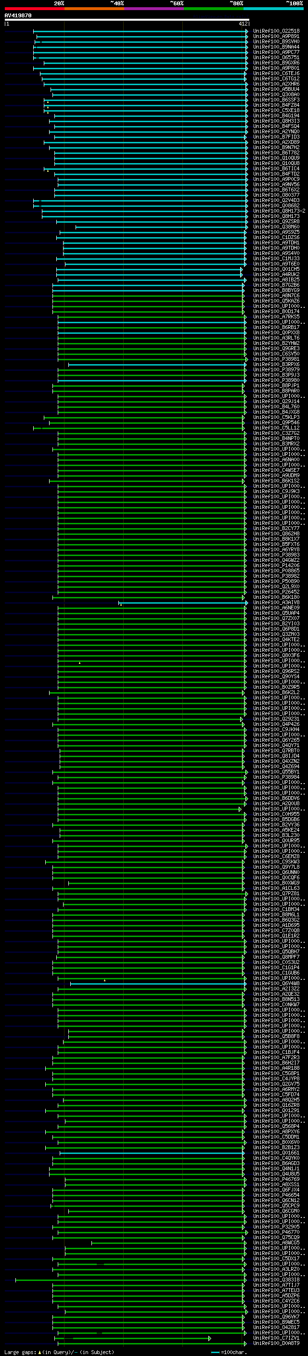Select hit UniRef100_P46769
The image size is (308, 1356).
pyautogui.click(x=276, y=1179)
